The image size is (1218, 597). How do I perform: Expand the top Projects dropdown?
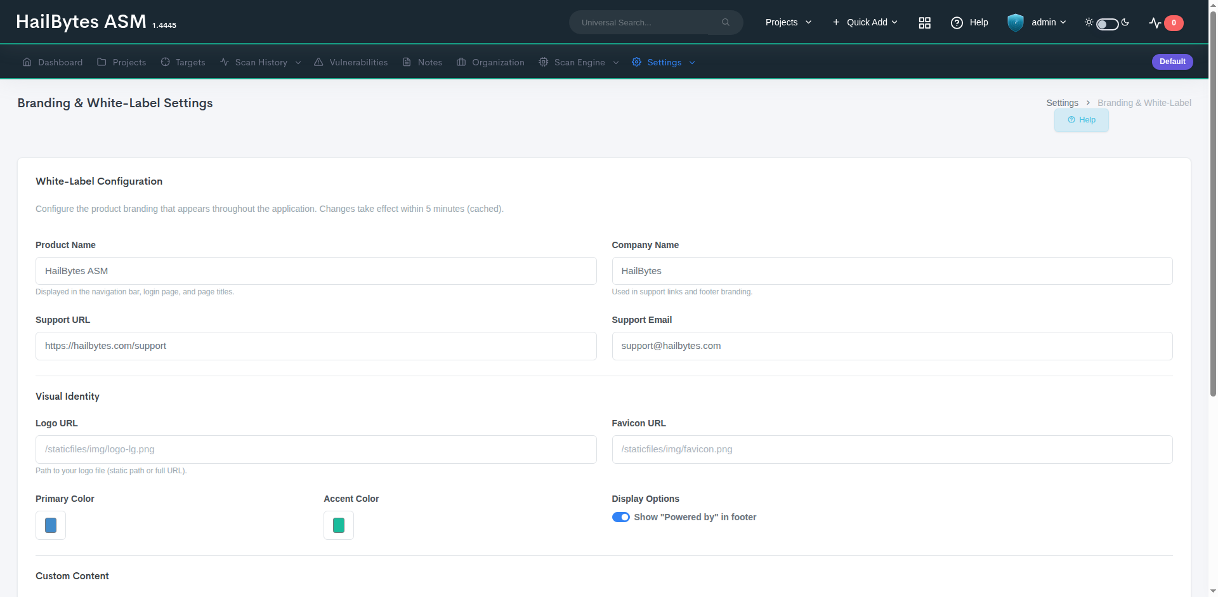tap(789, 22)
